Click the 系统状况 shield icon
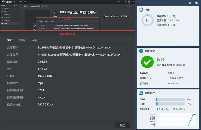 point(141,51)
